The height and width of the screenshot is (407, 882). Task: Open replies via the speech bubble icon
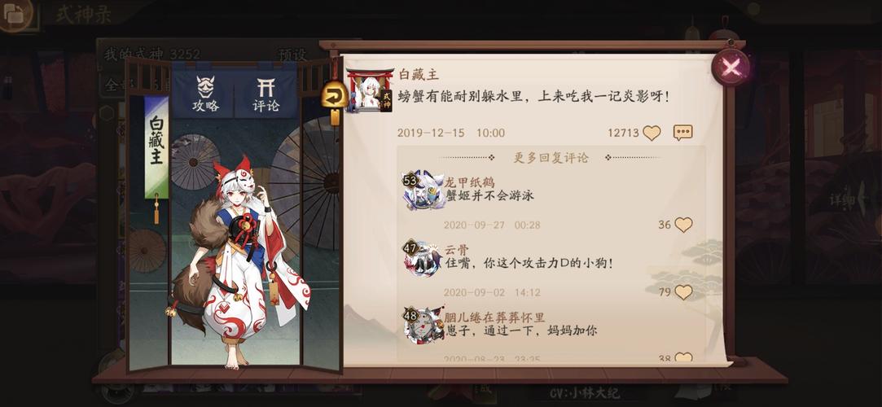(682, 133)
